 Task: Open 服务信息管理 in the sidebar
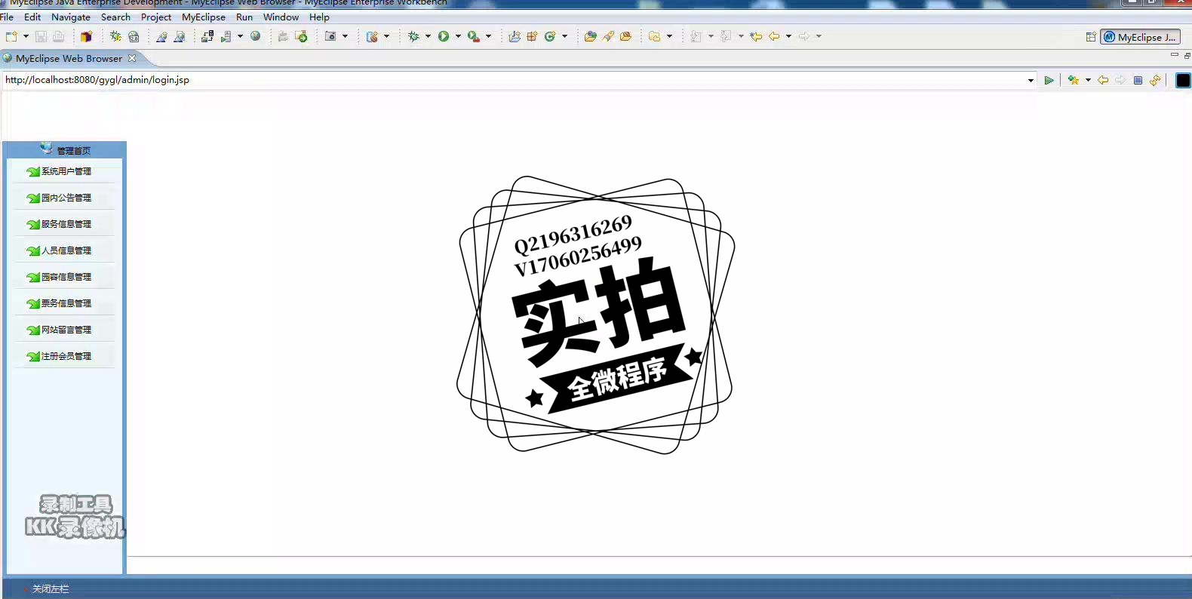(66, 224)
